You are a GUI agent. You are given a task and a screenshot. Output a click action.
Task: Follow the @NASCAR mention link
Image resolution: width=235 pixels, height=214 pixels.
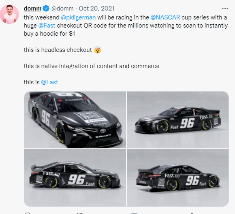click(165, 17)
